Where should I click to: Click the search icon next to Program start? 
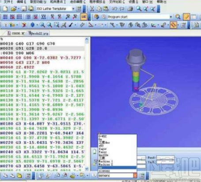[178, 17]
